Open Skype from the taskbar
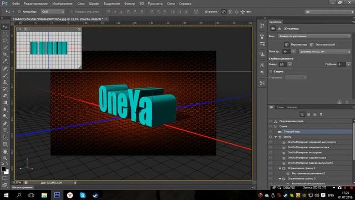Image resolution: width=355 pixels, height=200 pixels. [83, 195]
